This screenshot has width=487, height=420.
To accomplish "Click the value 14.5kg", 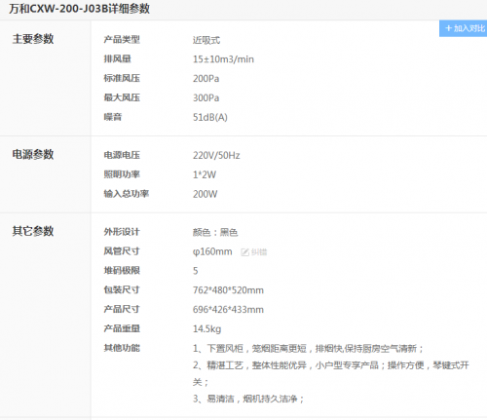I will click(206, 329).
